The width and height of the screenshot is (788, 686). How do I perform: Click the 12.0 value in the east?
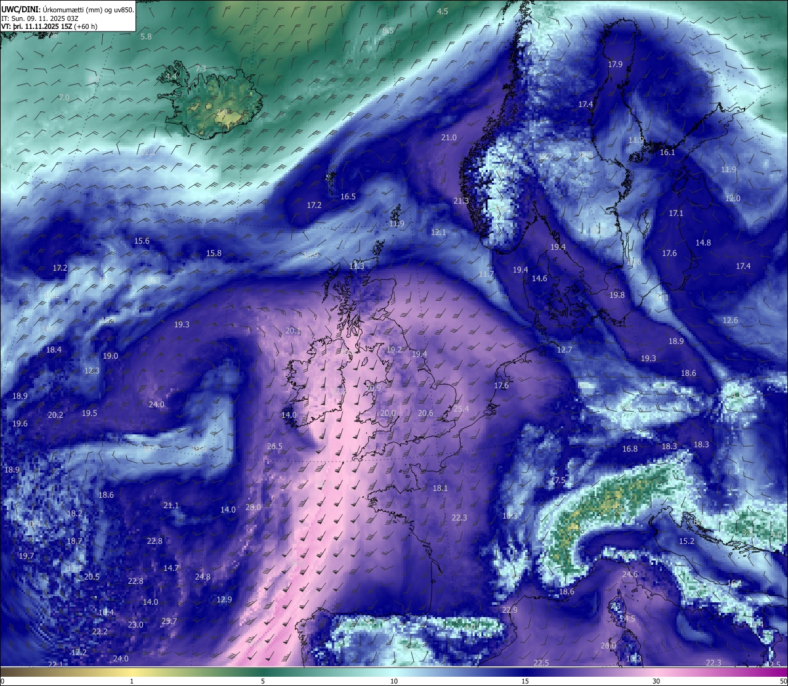pyautogui.click(x=733, y=199)
